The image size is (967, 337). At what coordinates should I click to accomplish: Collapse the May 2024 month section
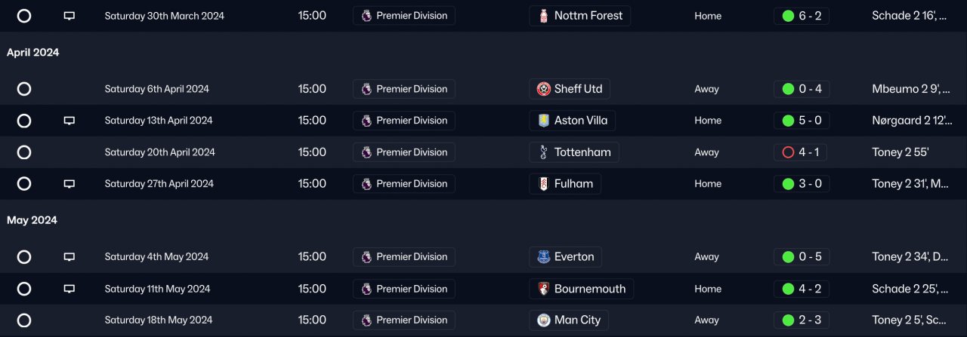32,220
